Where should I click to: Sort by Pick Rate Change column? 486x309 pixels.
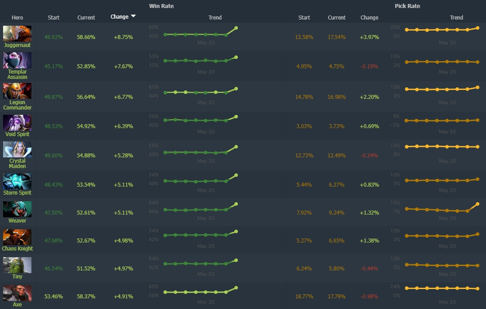(x=369, y=18)
